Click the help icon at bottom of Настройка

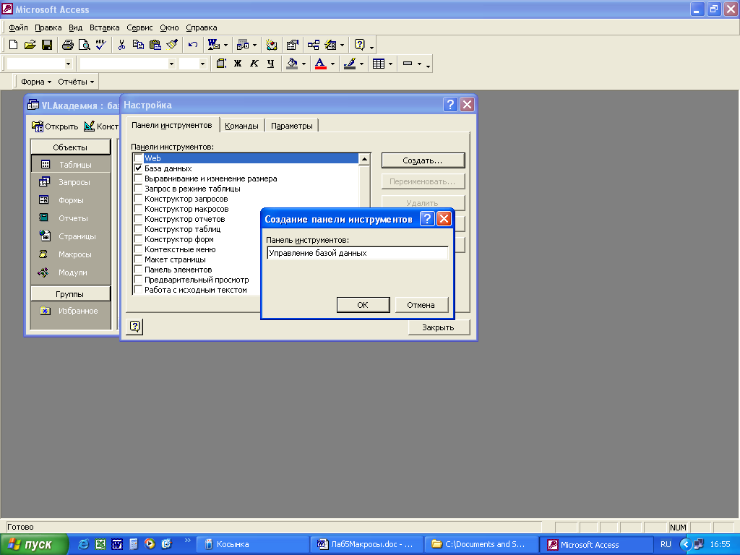(135, 326)
